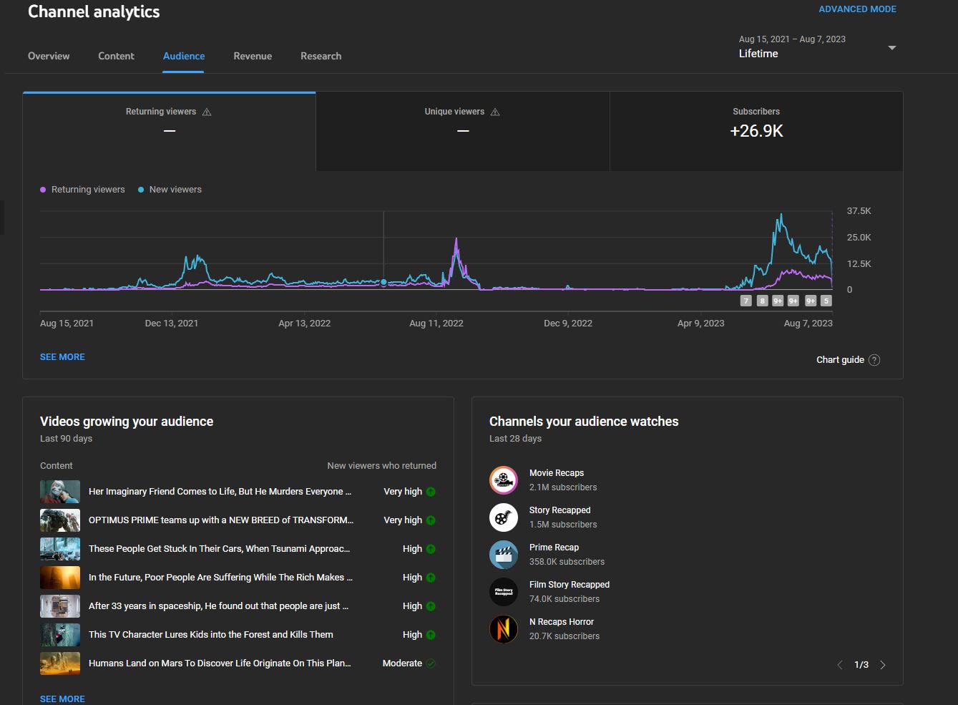The height and width of the screenshot is (705, 958).
Task: Open the Story Recapped channel avatar
Action: click(504, 517)
